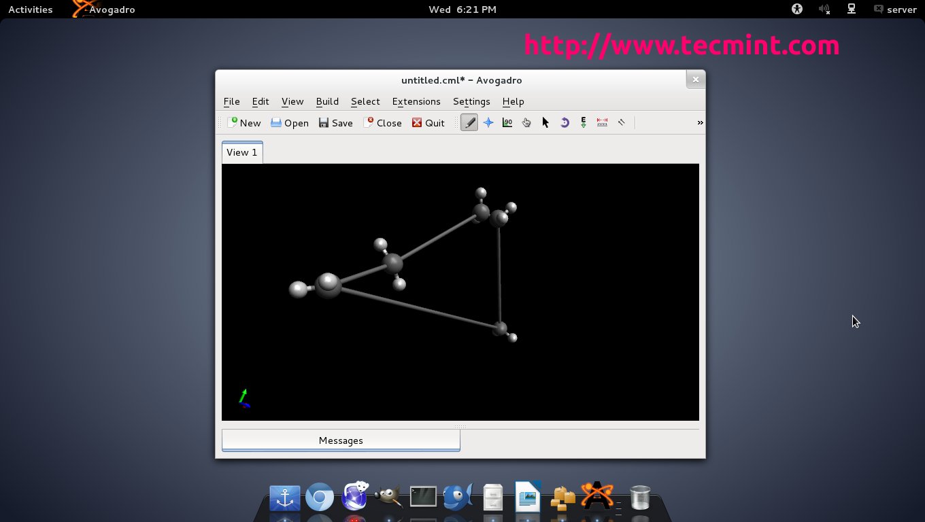Open the Extensions menu
925x522 pixels.
416,101
